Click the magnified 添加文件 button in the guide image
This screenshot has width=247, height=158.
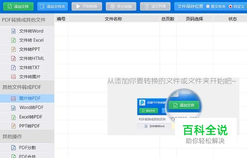pos(184,105)
